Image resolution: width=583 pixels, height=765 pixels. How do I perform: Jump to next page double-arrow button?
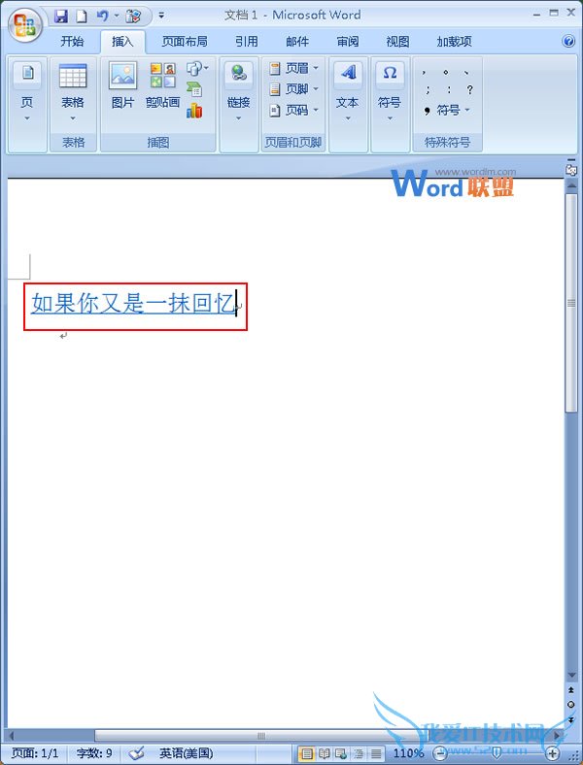click(570, 719)
